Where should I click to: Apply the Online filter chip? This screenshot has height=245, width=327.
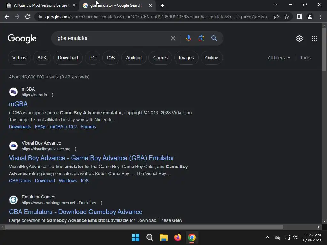point(212,58)
